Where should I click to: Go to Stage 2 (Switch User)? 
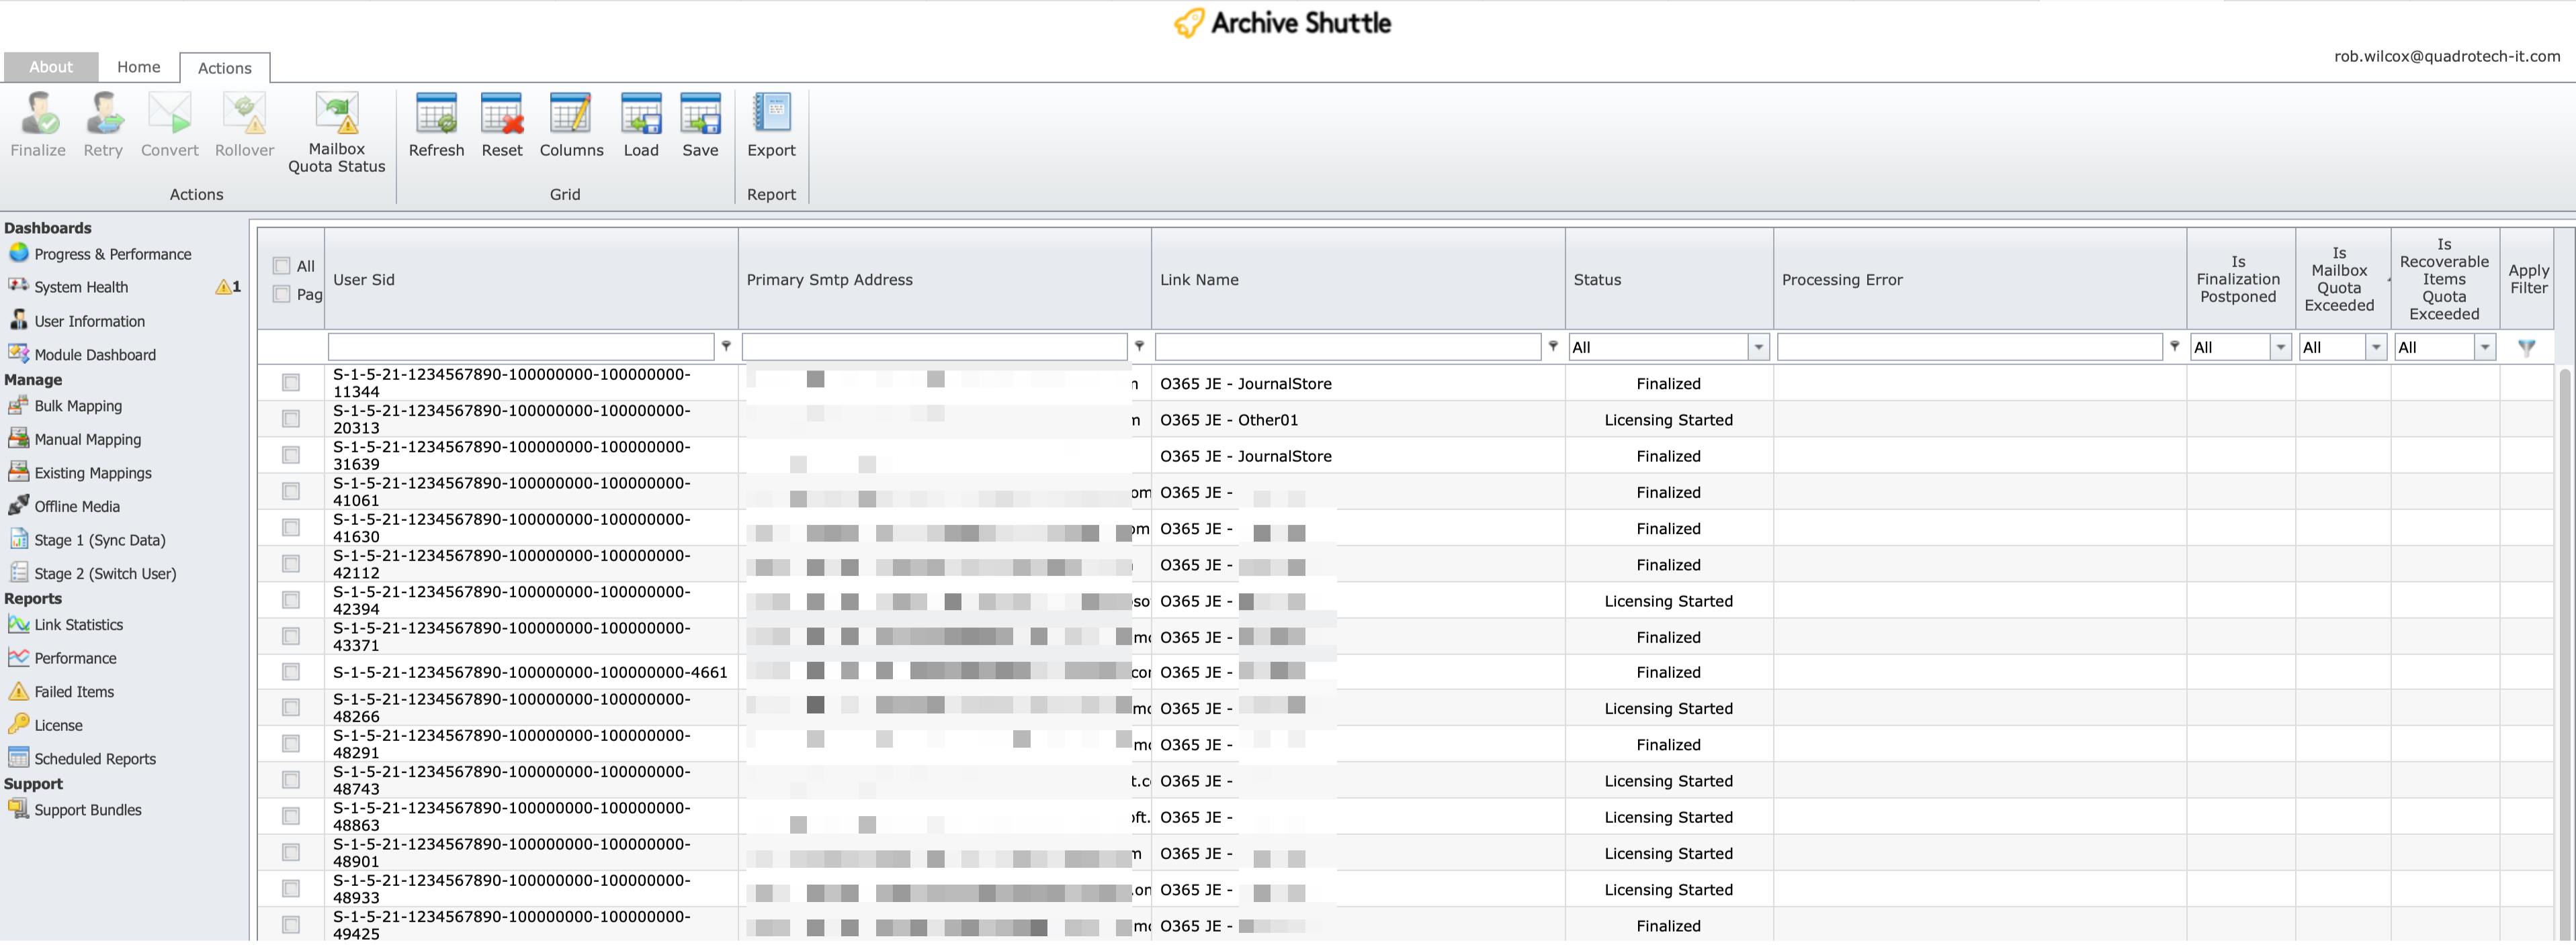pyautogui.click(x=105, y=573)
